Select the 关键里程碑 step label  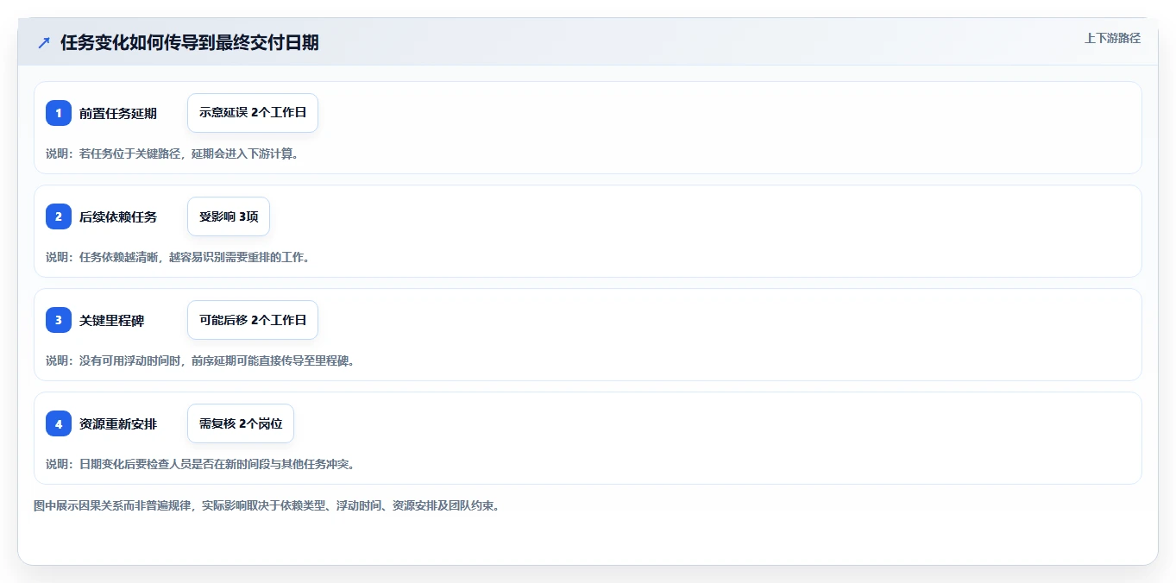click(112, 320)
